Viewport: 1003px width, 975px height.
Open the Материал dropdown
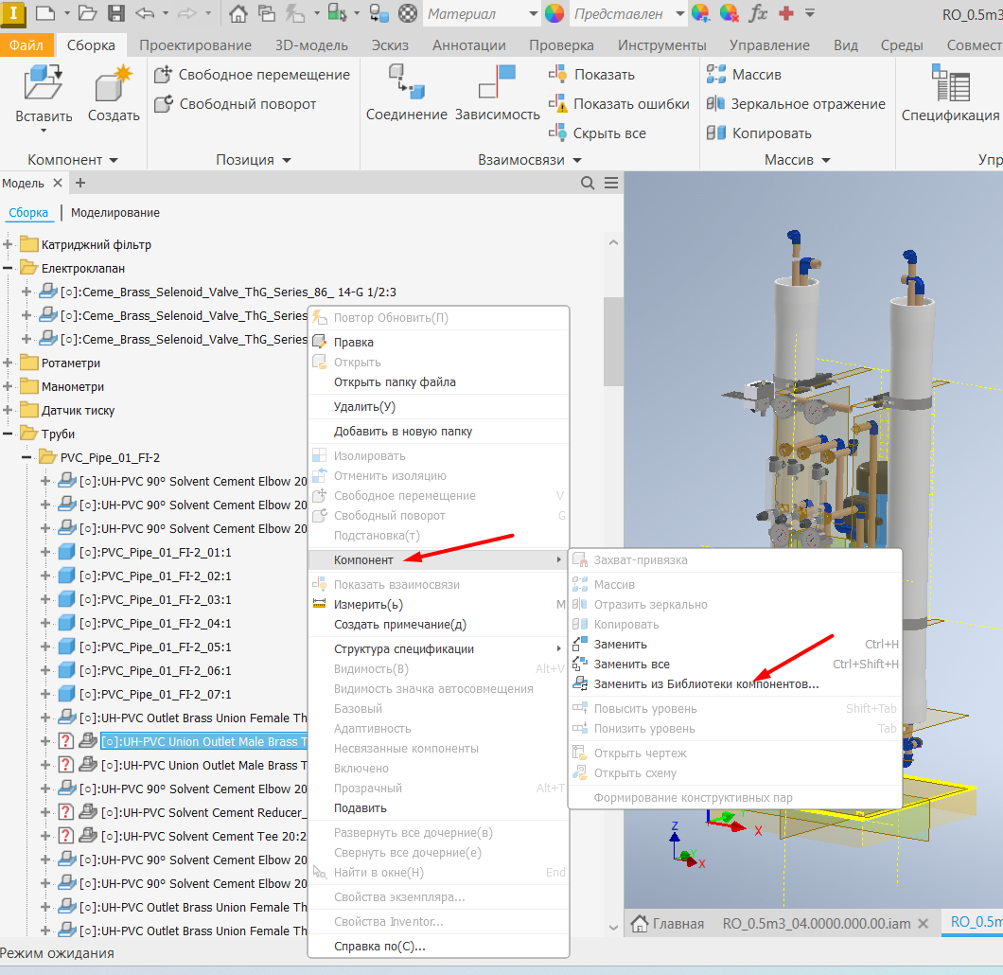tap(533, 14)
